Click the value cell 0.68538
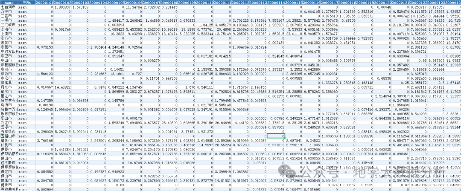The image size is (461, 191). click(382, 78)
